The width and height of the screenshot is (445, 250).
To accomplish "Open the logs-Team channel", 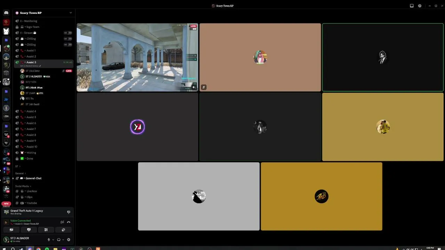I will [x=44, y=27].
